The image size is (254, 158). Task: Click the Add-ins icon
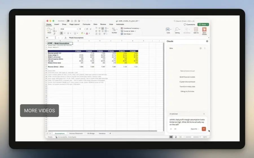coord(196,30)
